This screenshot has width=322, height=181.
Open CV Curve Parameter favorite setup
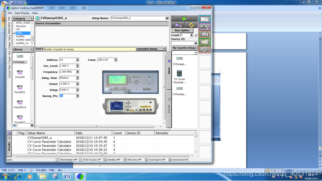tap(179, 77)
